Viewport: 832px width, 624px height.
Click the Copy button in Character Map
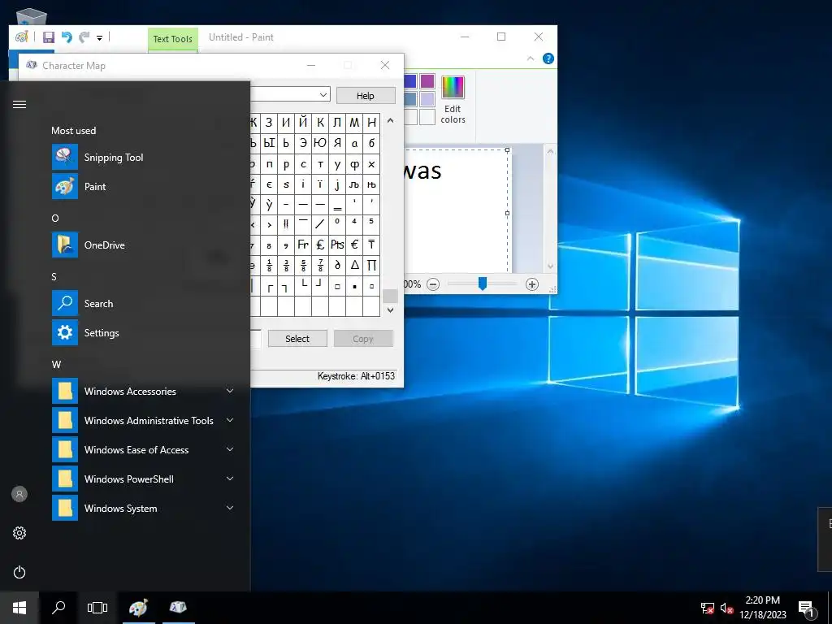pos(363,339)
